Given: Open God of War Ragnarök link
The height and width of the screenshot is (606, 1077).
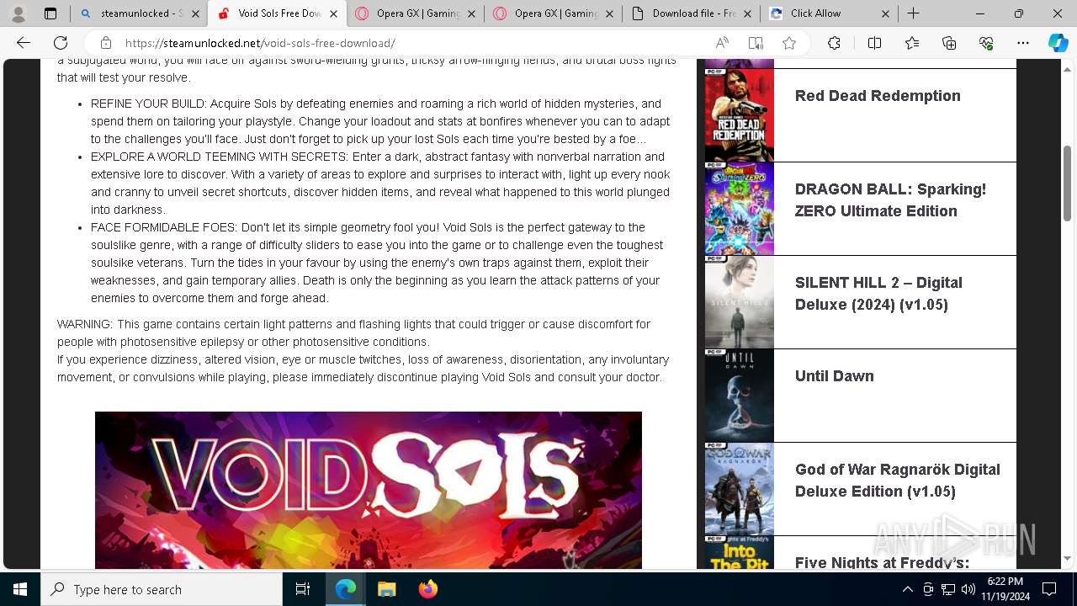Looking at the screenshot, I should point(897,481).
